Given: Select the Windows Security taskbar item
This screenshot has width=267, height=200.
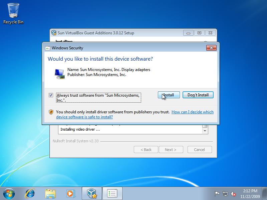Looking at the screenshot, I should 112,193.
